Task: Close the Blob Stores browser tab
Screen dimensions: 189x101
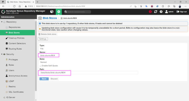Action: [x=33, y=2]
